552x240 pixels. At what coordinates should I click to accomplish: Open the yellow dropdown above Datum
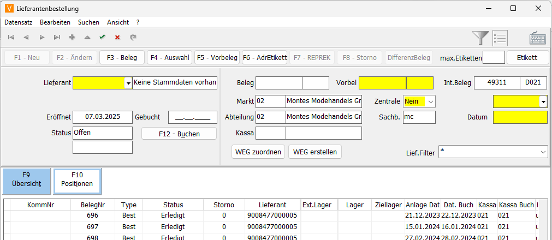coord(543,101)
